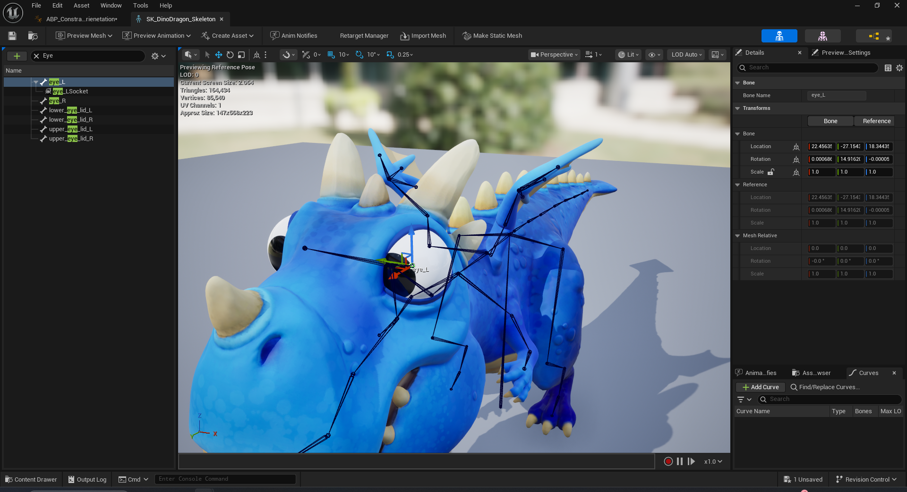The width and height of the screenshot is (907, 492).
Task: Pause the preview playback
Action: click(x=680, y=461)
